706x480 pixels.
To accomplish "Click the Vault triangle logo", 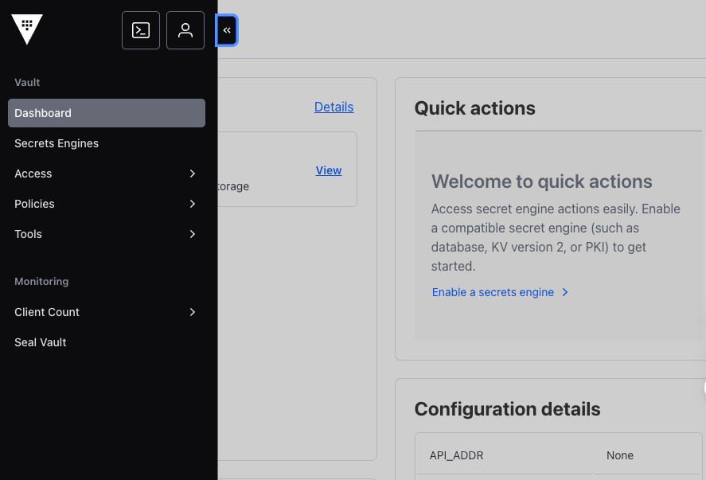I will coord(27,29).
